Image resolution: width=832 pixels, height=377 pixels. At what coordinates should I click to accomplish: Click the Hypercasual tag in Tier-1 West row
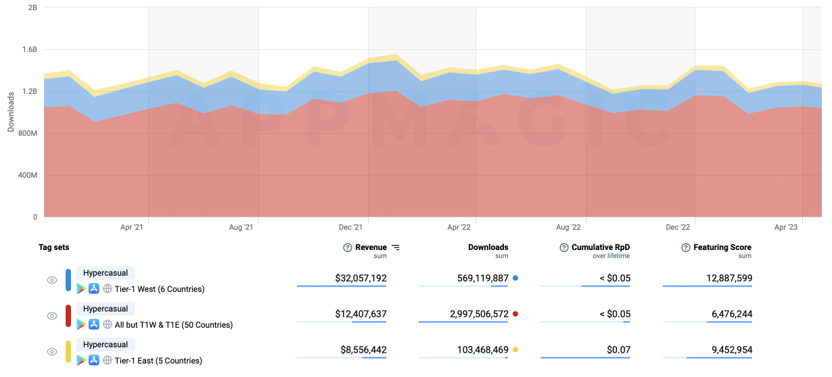[x=106, y=273]
